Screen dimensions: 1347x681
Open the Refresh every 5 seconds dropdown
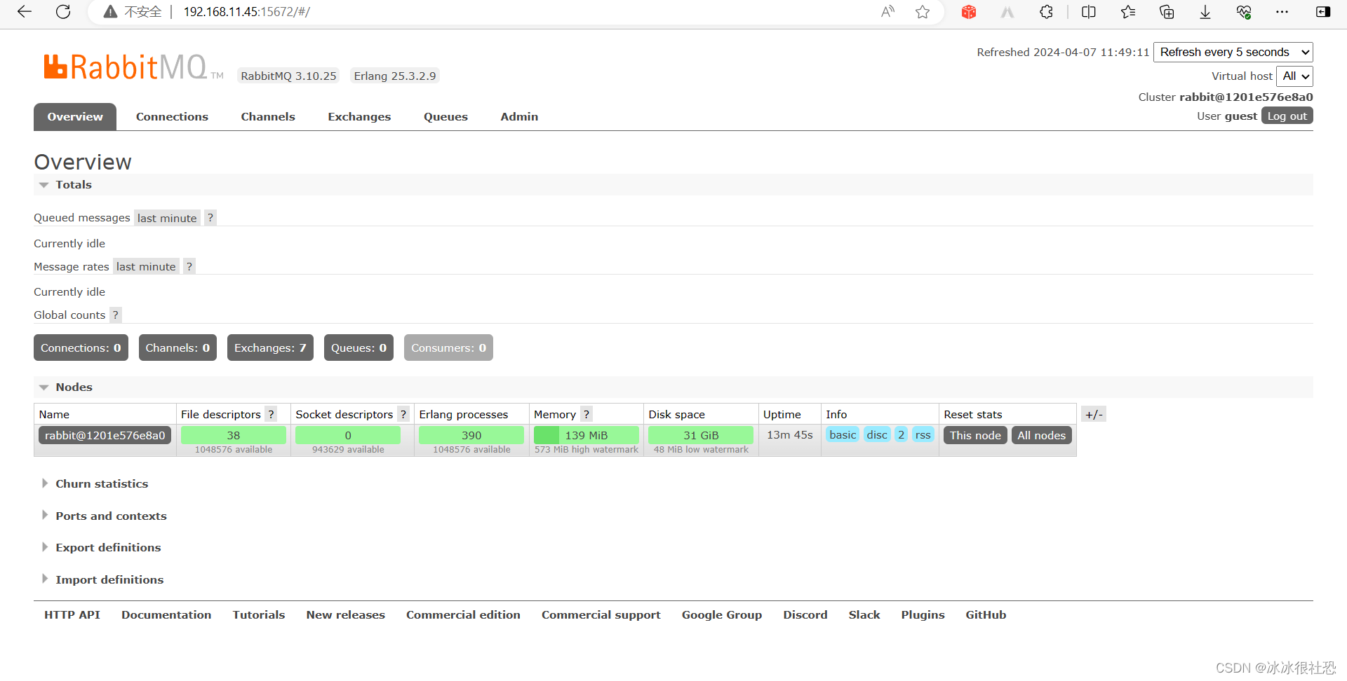tap(1233, 52)
